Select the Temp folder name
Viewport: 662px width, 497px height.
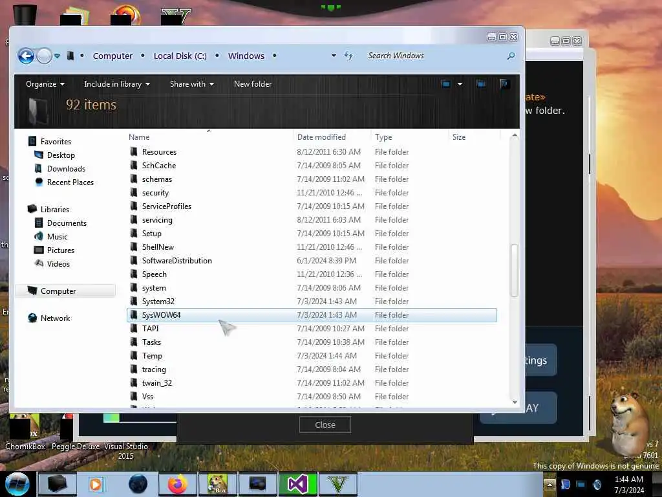tap(151, 355)
